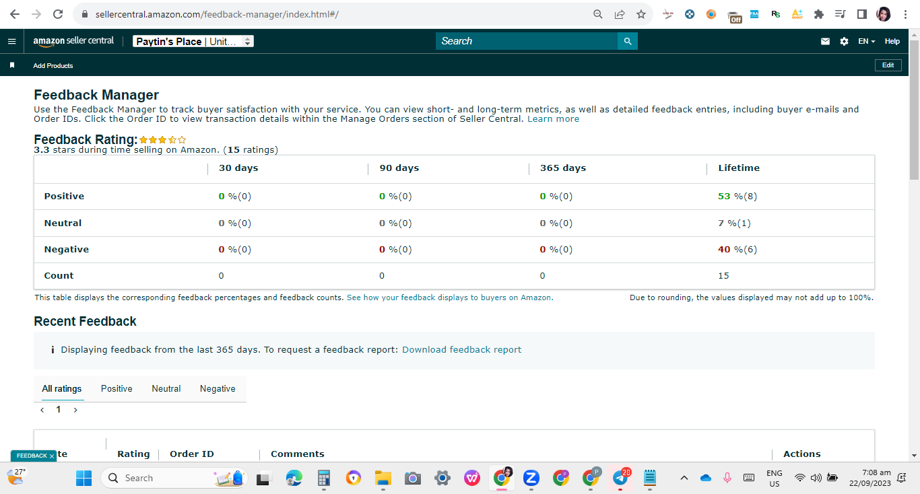Image resolution: width=920 pixels, height=494 pixels.
Task: Click the Lifetime negative 40 %(6) value
Action: (737, 250)
